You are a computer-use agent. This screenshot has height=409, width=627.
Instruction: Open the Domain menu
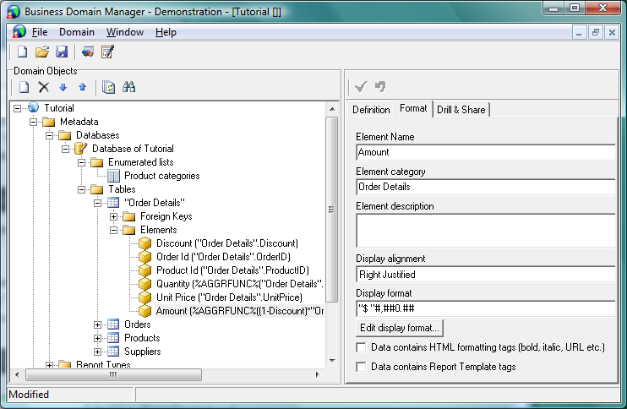click(76, 32)
